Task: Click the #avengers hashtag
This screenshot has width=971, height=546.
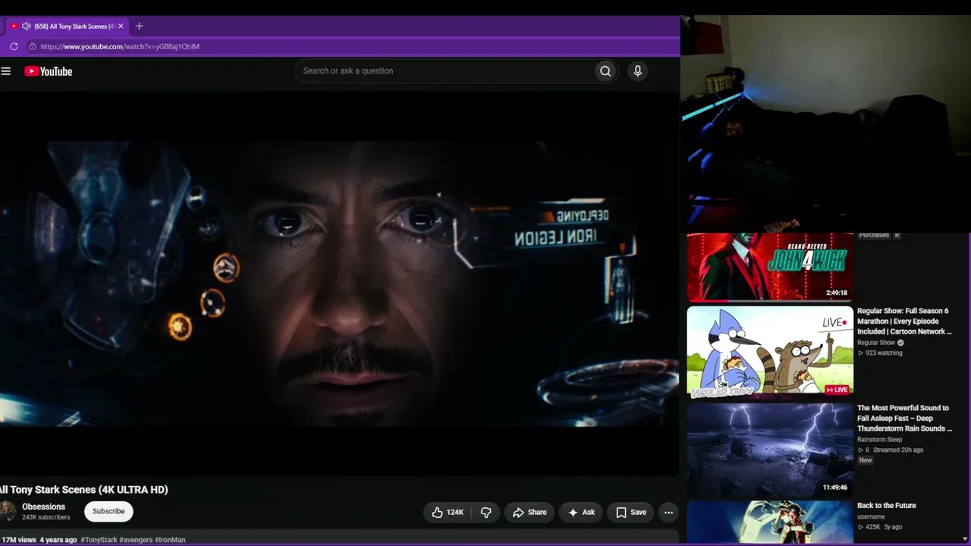Action: 136,540
